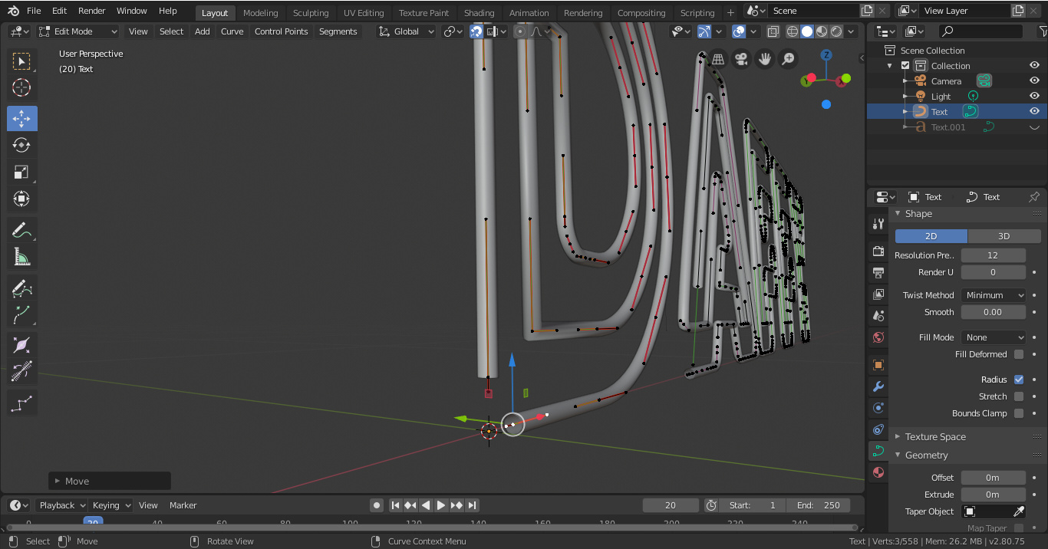This screenshot has width=1048, height=549.
Task: Open the Output properties tab
Action: coord(878,273)
